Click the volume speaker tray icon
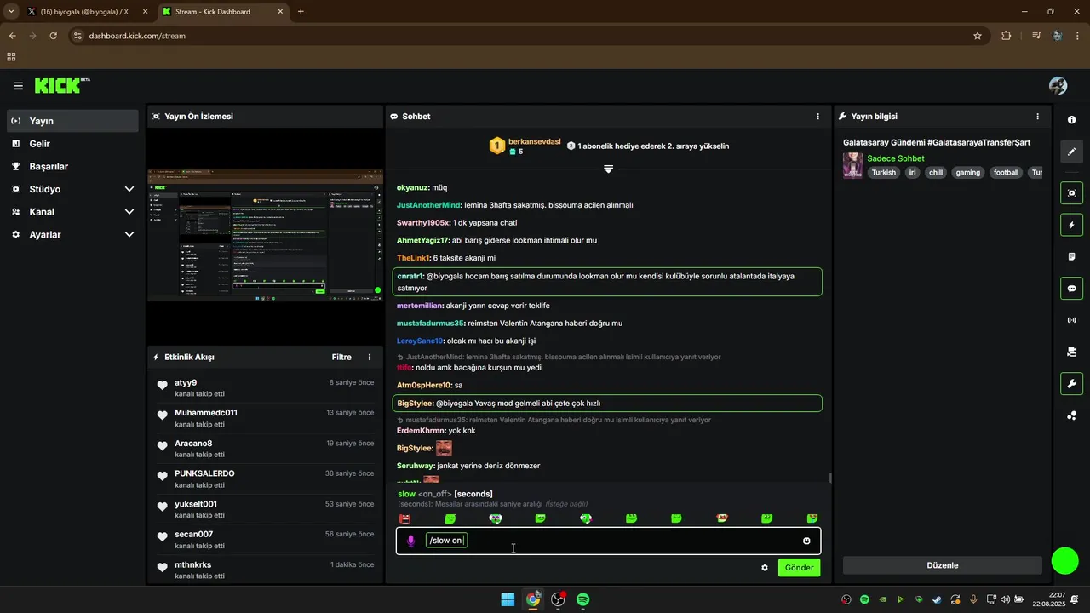The height and width of the screenshot is (613, 1090). click(1005, 599)
